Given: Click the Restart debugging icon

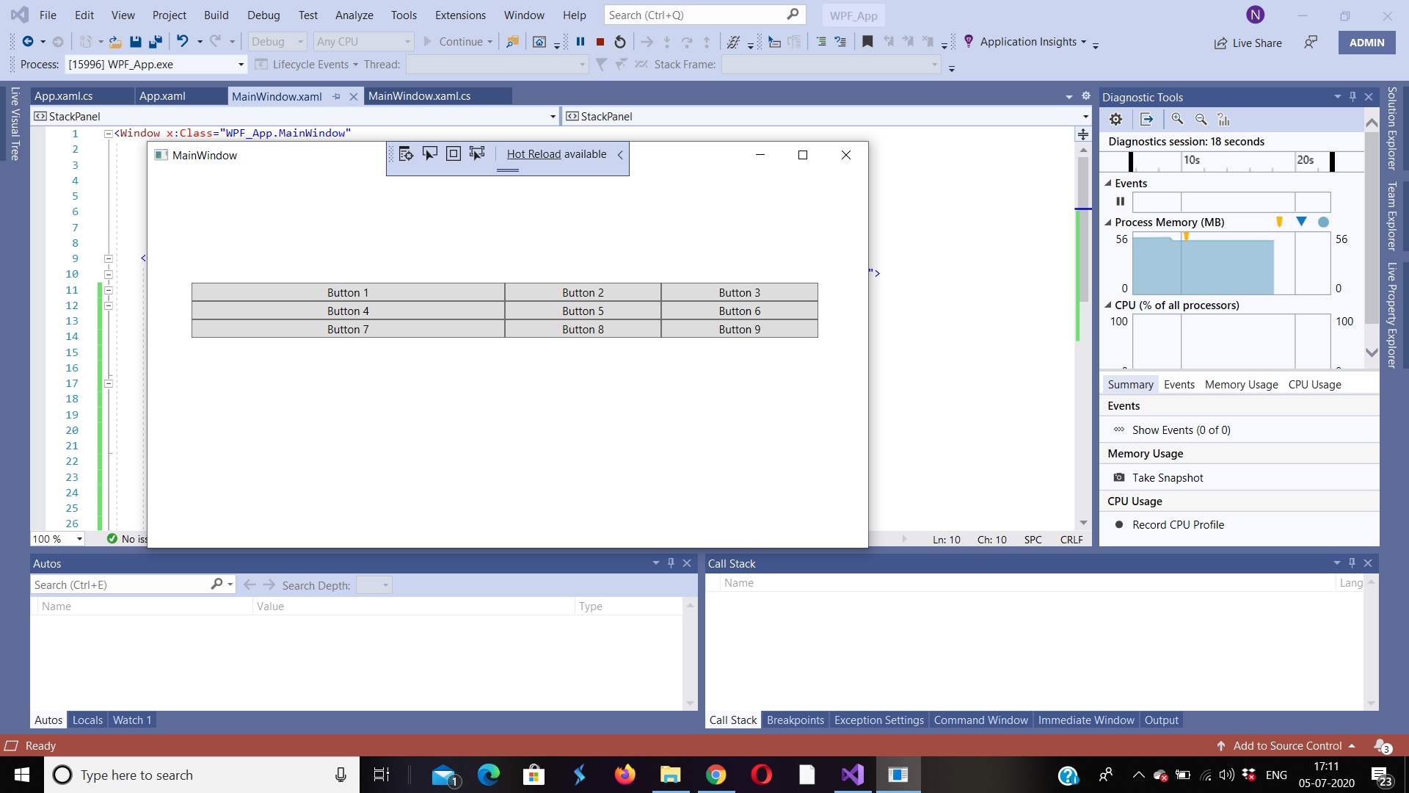Looking at the screenshot, I should click(x=620, y=42).
